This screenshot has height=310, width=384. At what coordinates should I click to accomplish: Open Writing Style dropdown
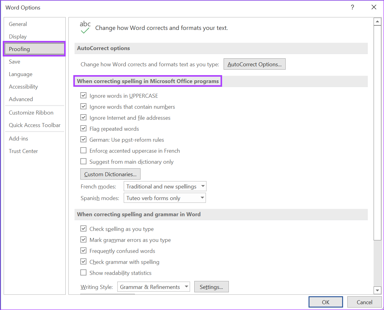coord(153,287)
